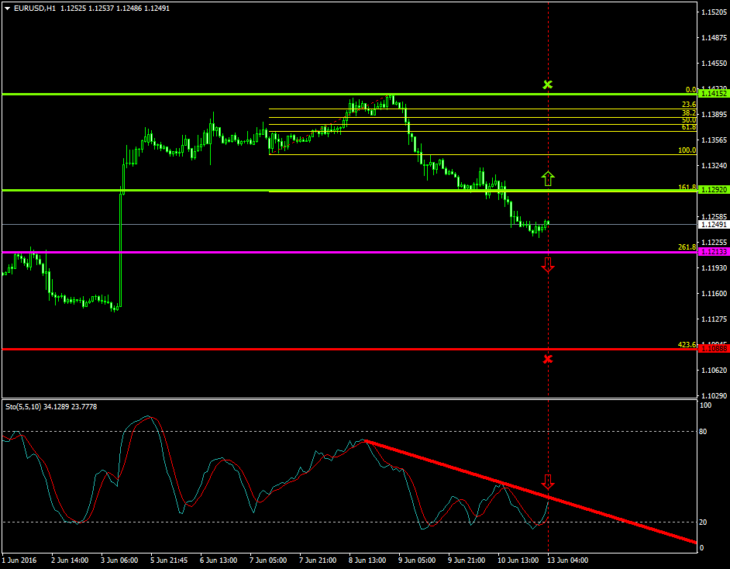
Task: Click the Fibonacci 423.6 level label
Action: coord(687,345)
